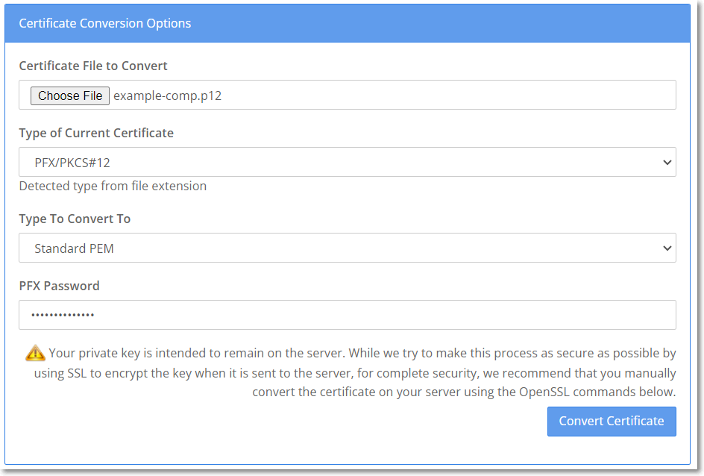Click empty space in the file chooser box
The image size is (704, 476).
(x=447, y=95)
